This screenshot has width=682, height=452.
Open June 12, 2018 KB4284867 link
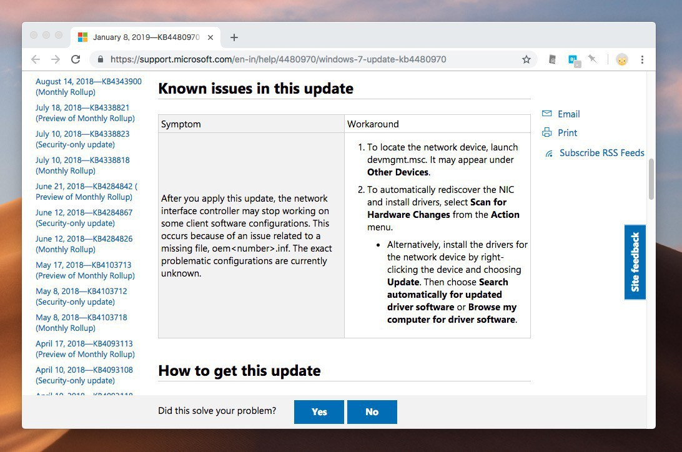point(84,218)
